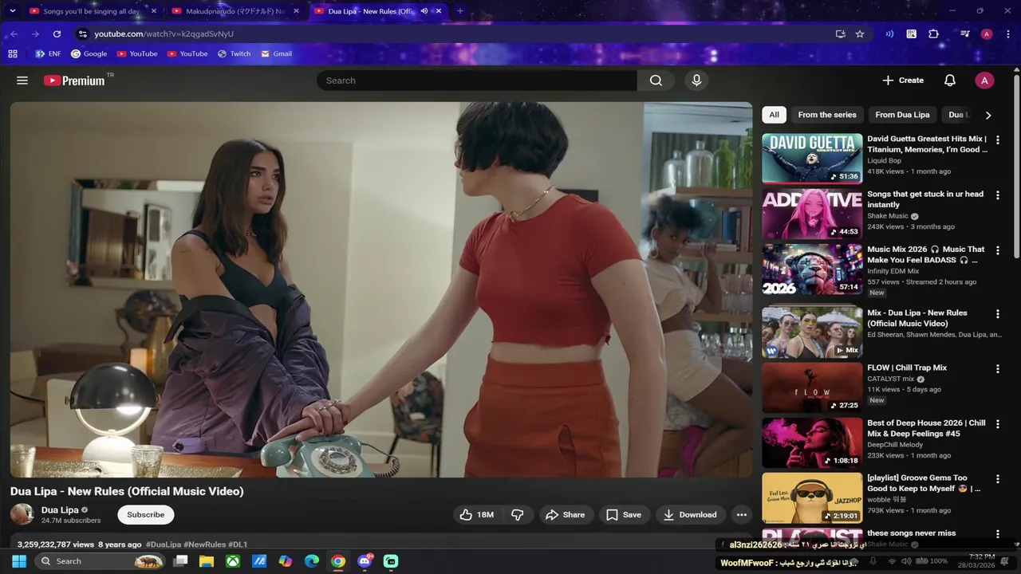
Task: Open the Apps grid in bookmarks bar
Action: 13,53
